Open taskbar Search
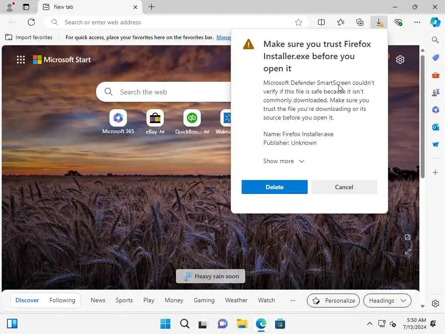The height and width of the screenshot is (334, 445). coord(184,324)
